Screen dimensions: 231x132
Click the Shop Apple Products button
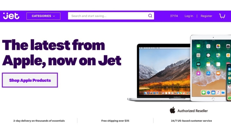point(30,80)
